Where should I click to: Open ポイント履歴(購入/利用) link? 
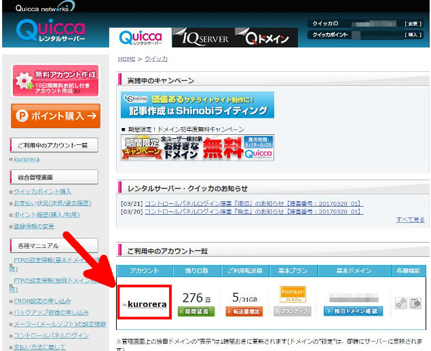(x=46, y=215)
